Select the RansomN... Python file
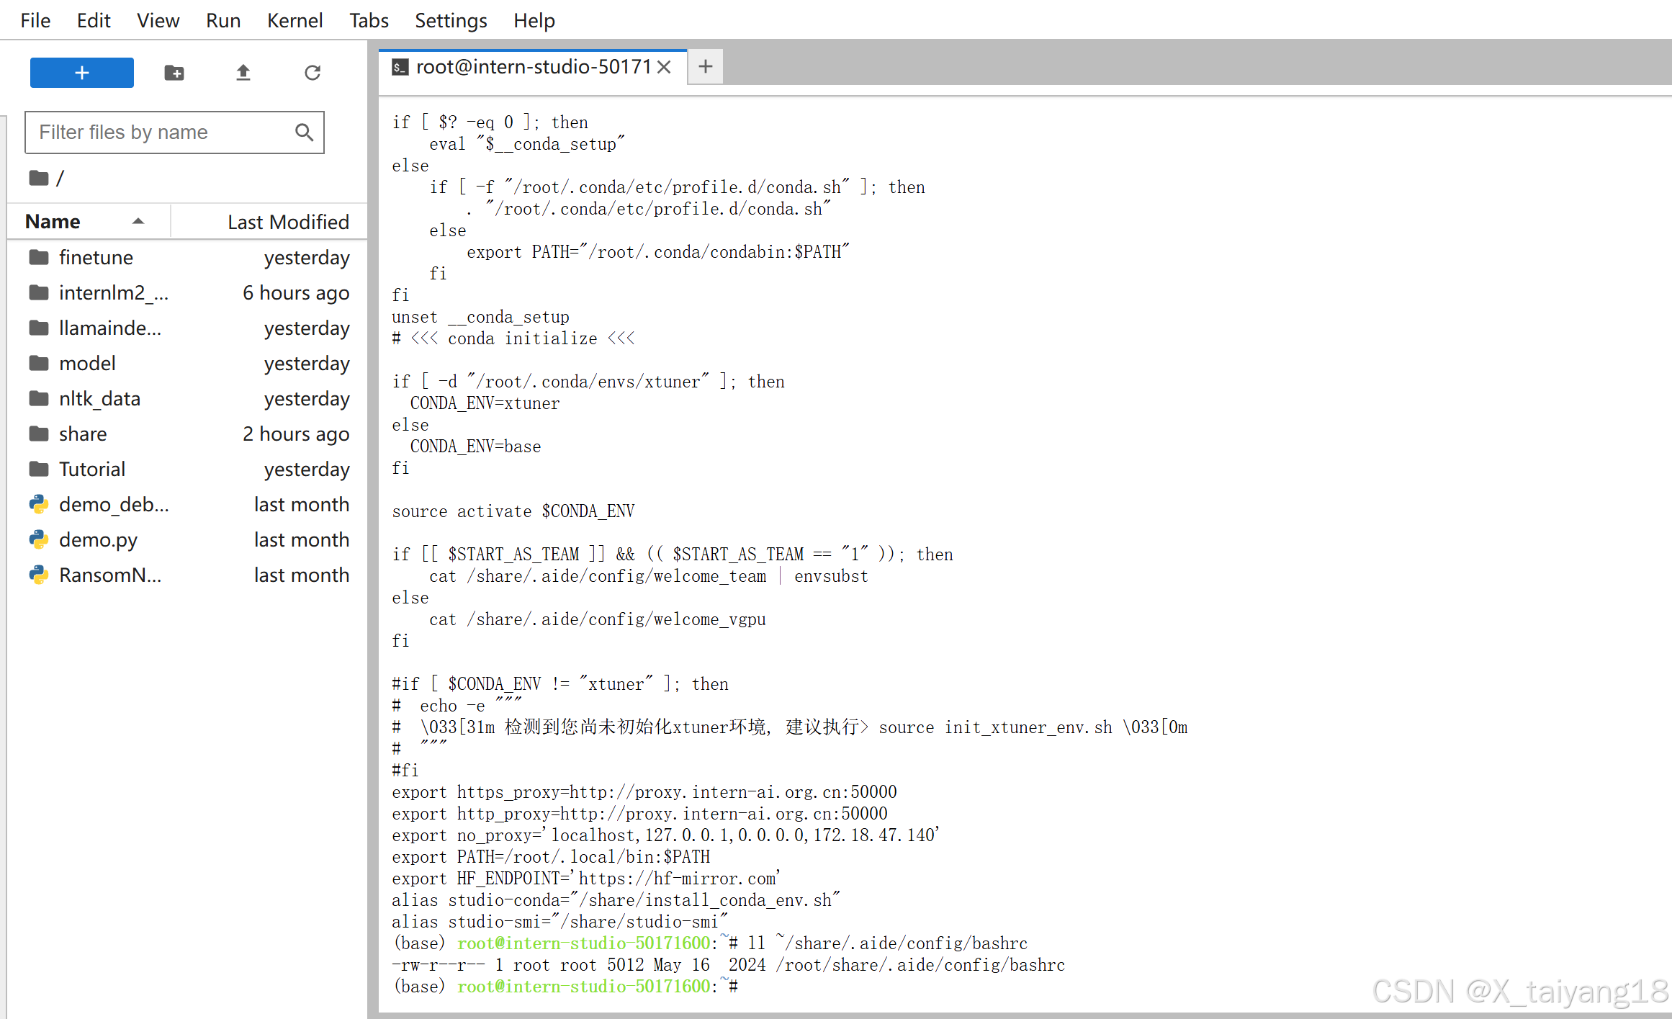This screenshot has height=1019, width=1672. pos(109,575)
